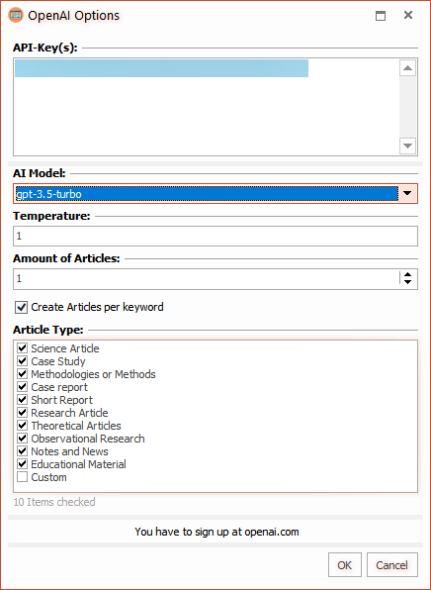This screenshot has width=431, height=590.
Task: Enable the Custom article type
Action: 22,477
